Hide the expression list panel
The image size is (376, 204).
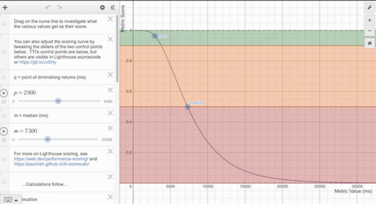point(113,7)
